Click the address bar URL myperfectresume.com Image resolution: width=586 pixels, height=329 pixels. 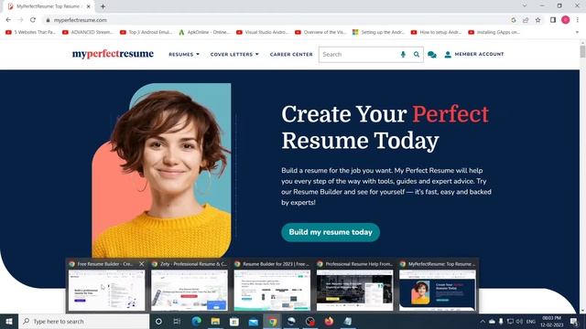tap(81, 20)
